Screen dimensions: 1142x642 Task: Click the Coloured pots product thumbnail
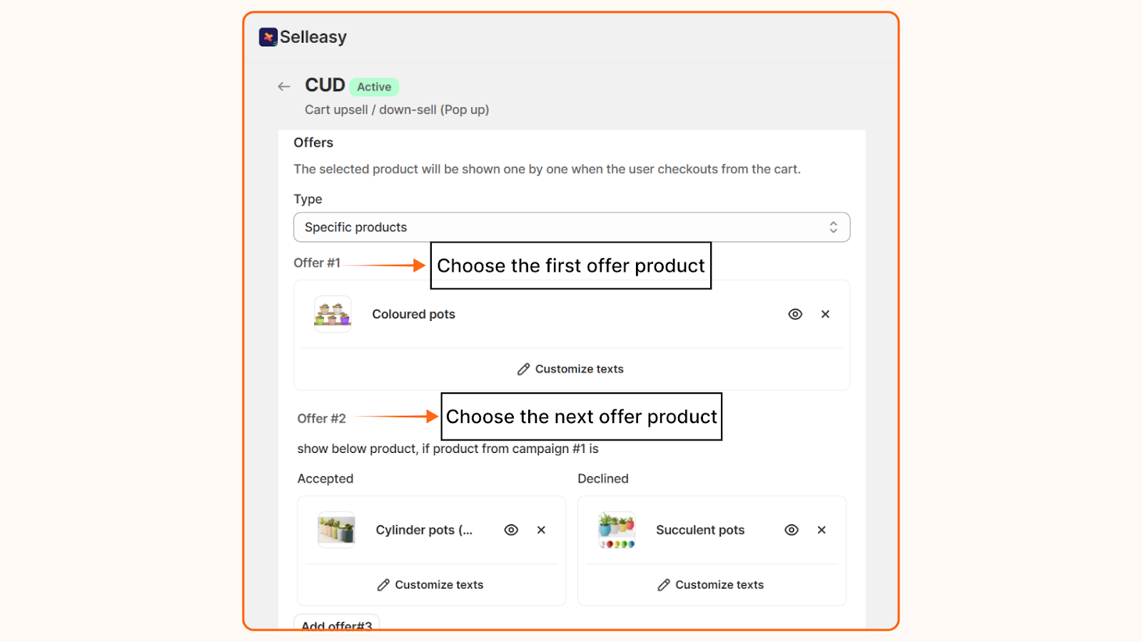(x=332, y=314)
